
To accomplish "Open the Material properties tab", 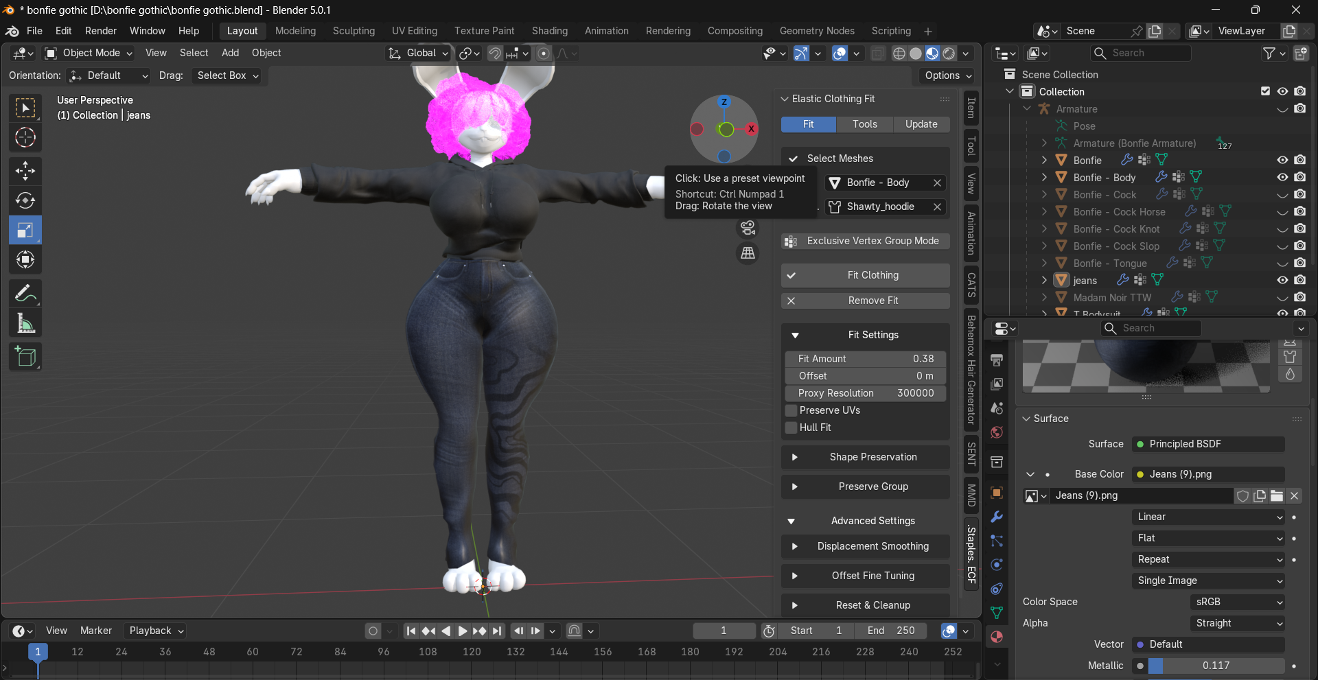I will coord(997,637).
